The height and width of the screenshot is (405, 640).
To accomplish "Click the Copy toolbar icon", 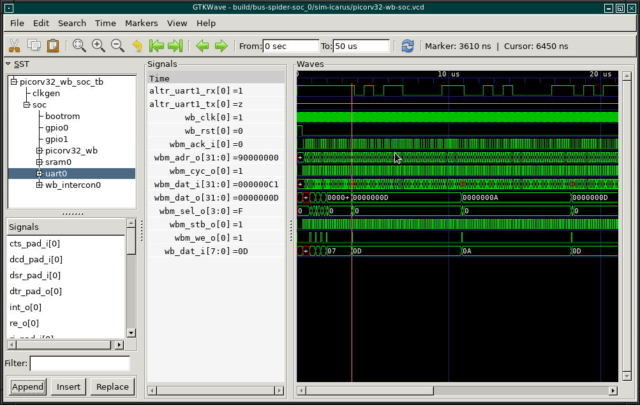I will pos(34,46).
